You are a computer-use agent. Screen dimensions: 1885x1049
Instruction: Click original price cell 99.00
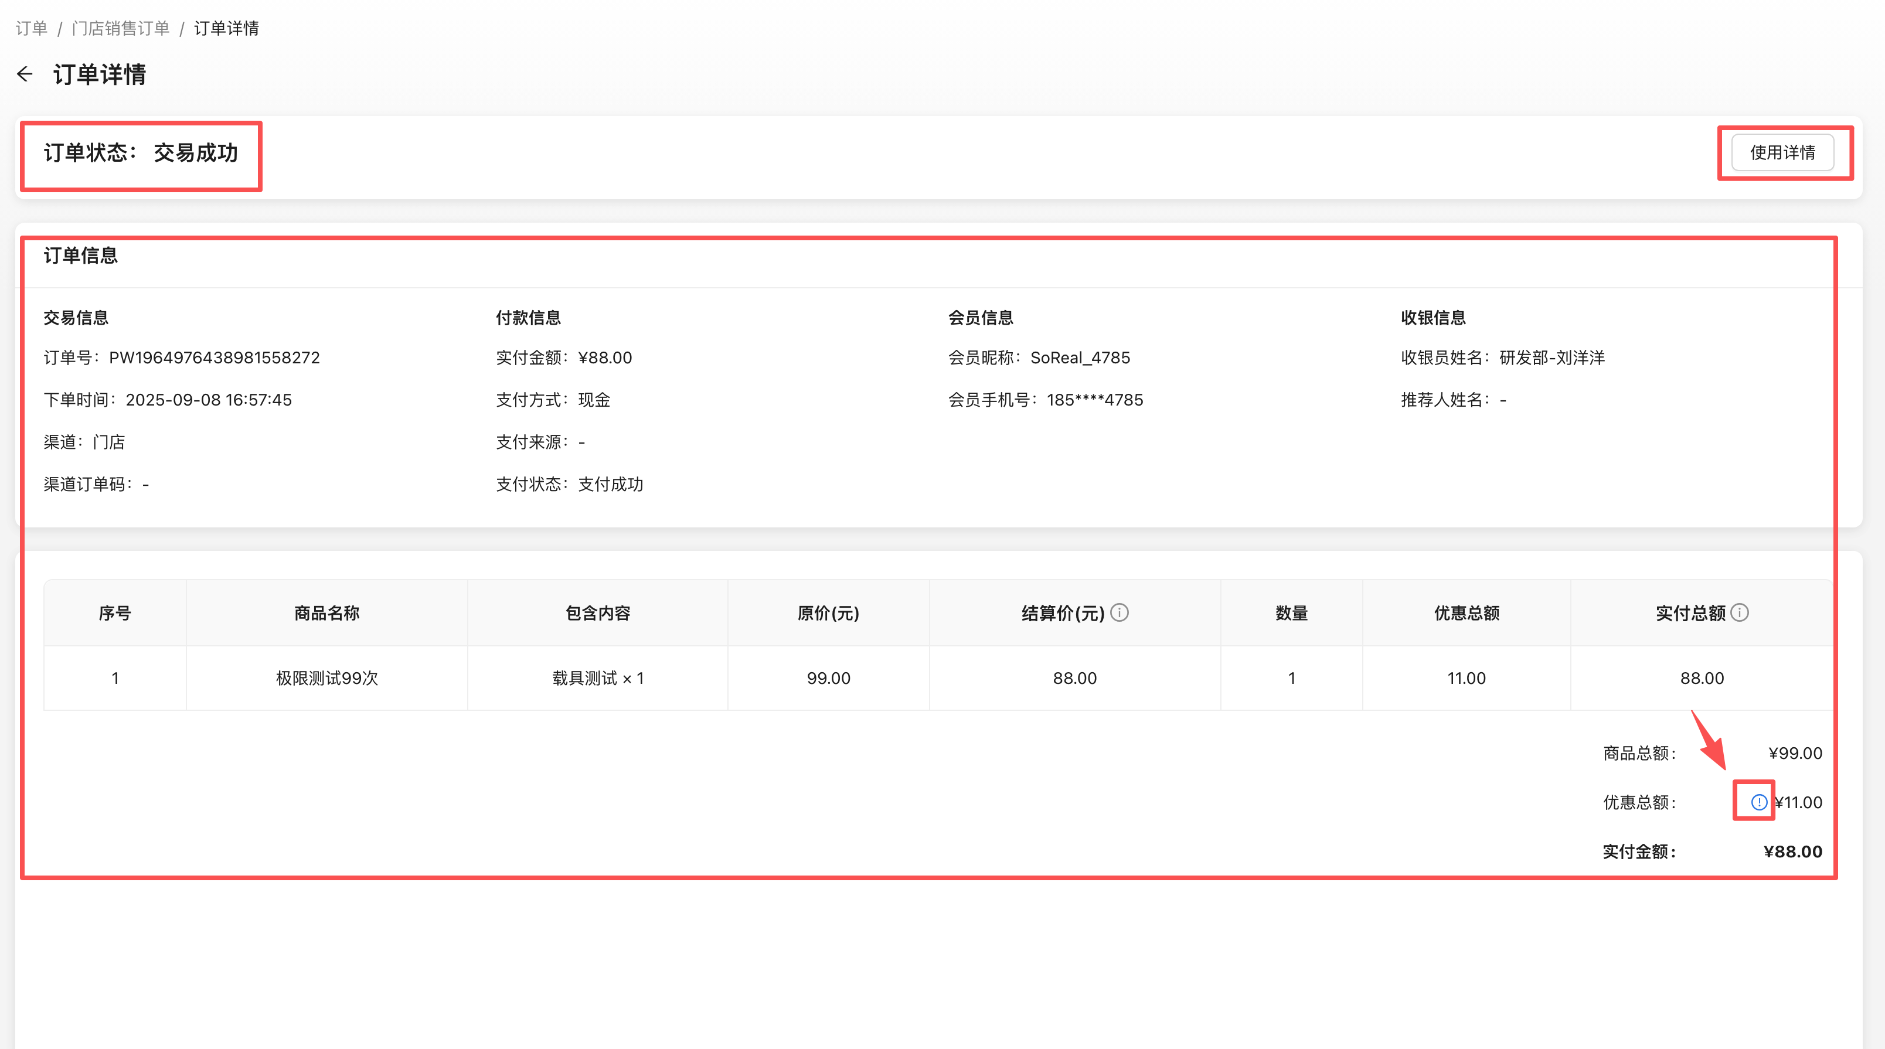pos(828,678)
